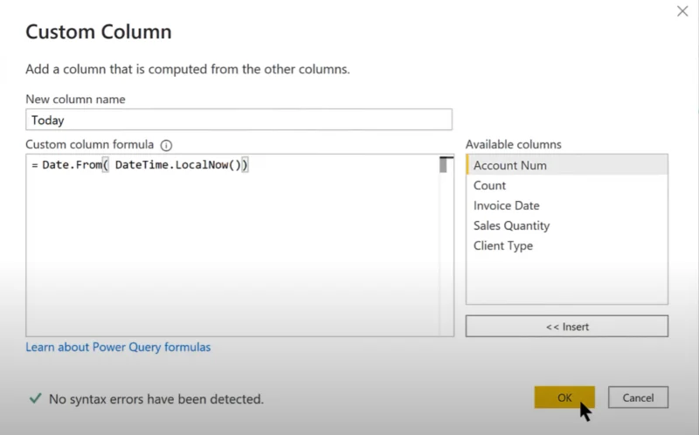The image size is (699, 435).
Task: Select Sales Quantity in Available columns
Action: [x=566, y=225]
